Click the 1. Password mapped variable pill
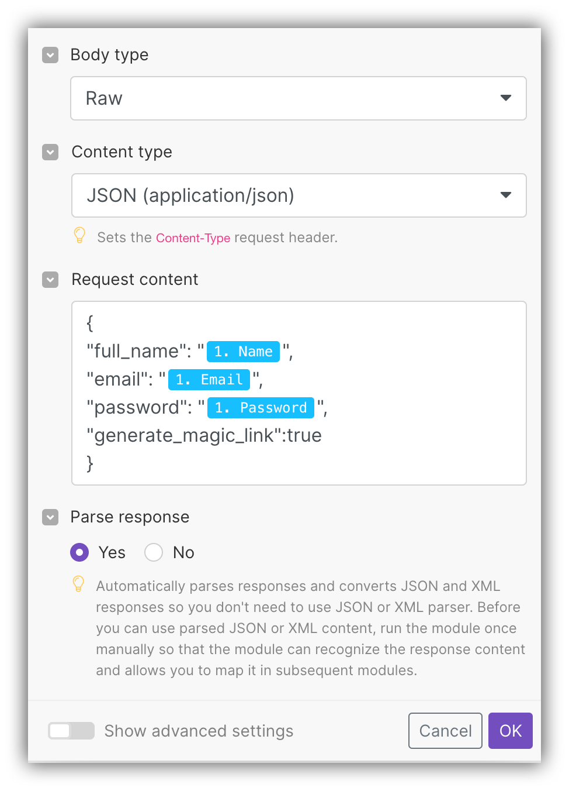Screen dimensions: 569x791 [x=261, y=407]
